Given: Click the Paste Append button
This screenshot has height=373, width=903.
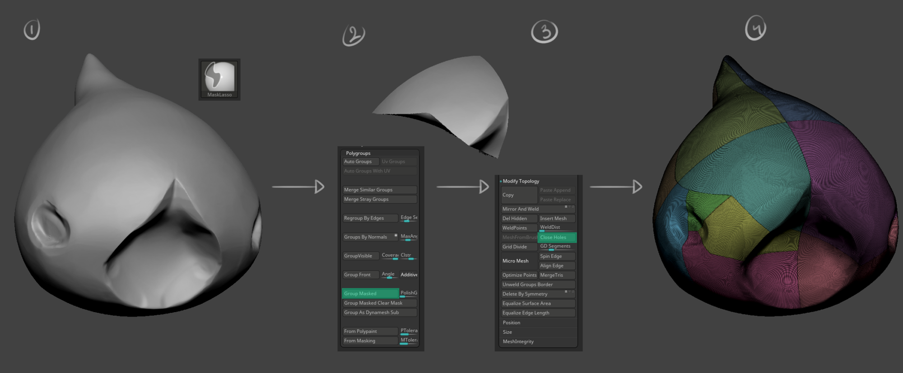Looking at the screenshot, I should point(557,191).
